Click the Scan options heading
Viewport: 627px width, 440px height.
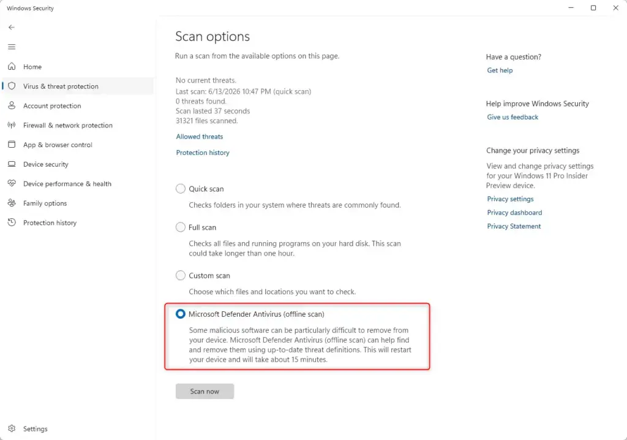[212, 36]
